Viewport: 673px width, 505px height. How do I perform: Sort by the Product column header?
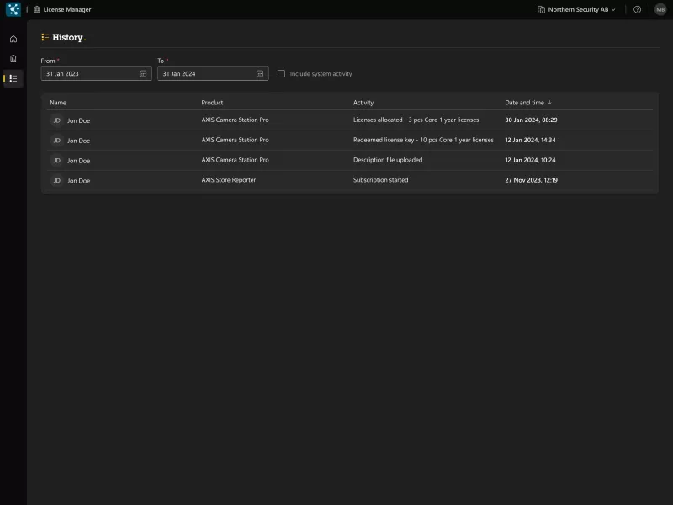tap(212, 103)
